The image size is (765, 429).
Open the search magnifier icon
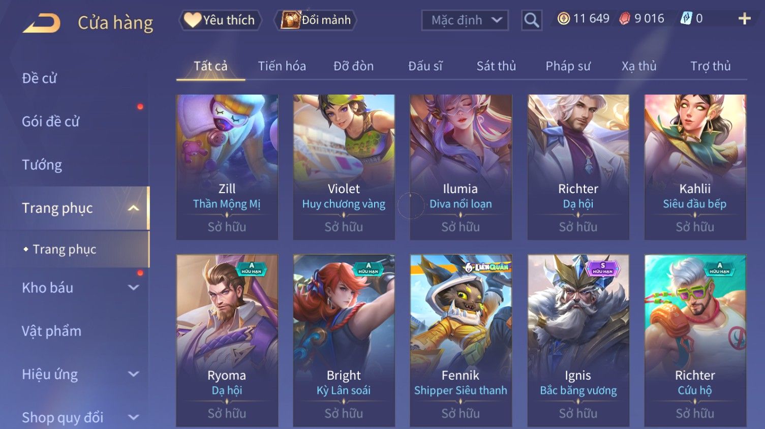tap(532, 20)
